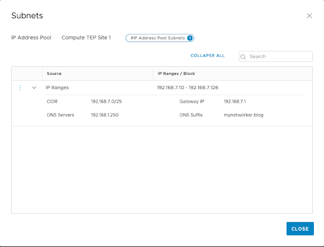Image resolution: width=324 pixels, height=247 pixels.
Task: Dismiss the Subnets dialog with the X icon
Action: click(309, 16)
